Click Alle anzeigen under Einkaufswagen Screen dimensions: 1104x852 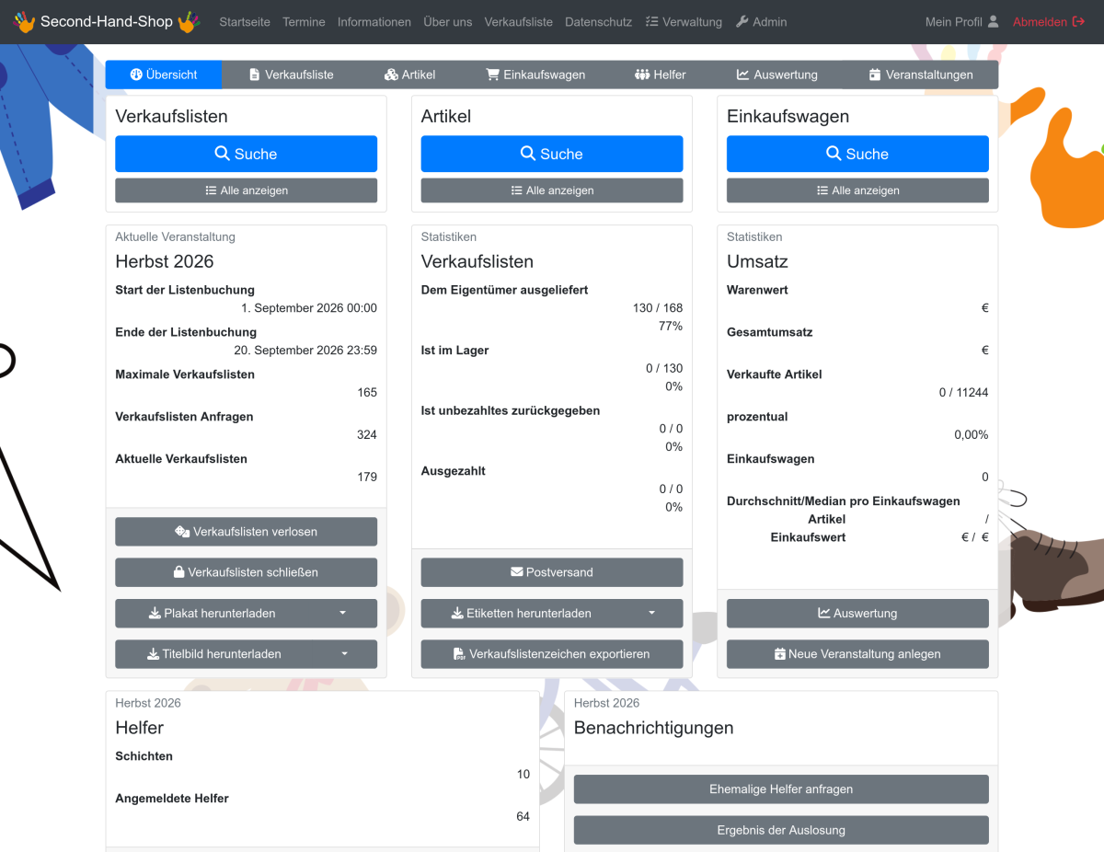coord(857,190)
